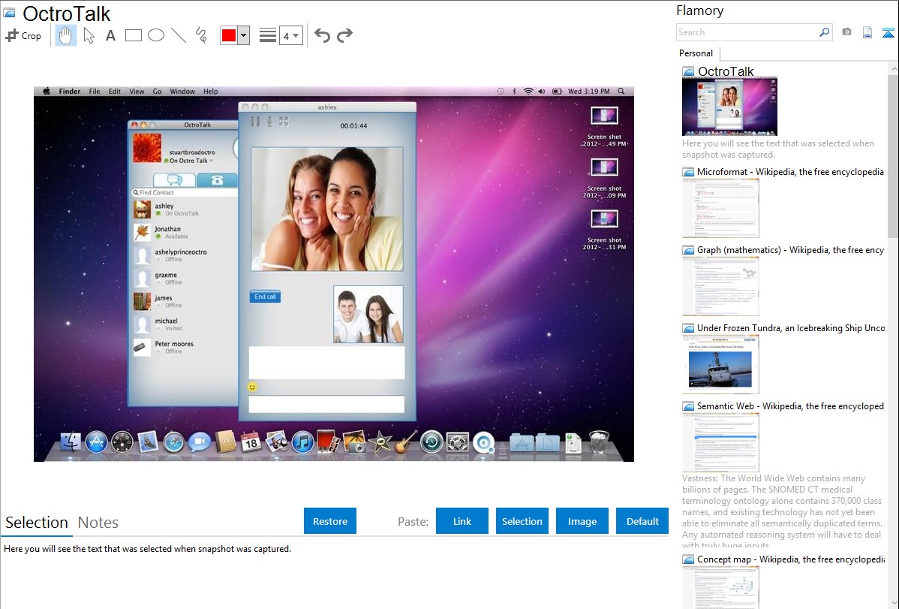The height and width of the screenshot is (609, 899).
Task: Select contact Jonathan in OctroTalk
Action: click(185, 233)
